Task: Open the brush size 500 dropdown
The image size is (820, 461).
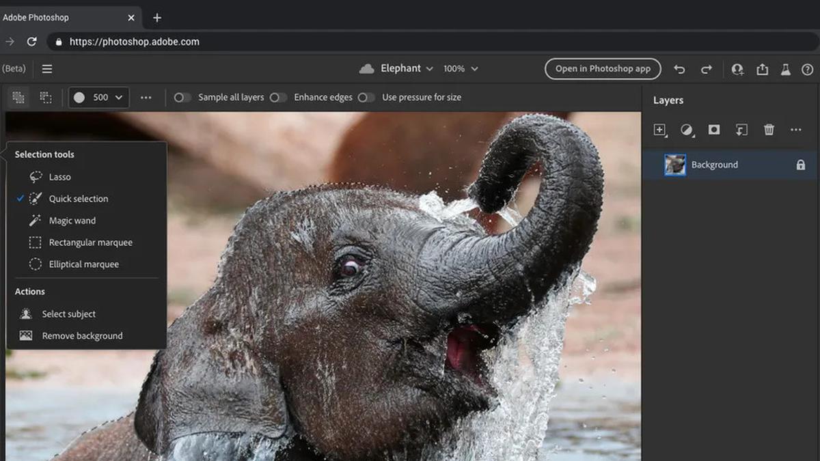Action: tap(100, 98)
